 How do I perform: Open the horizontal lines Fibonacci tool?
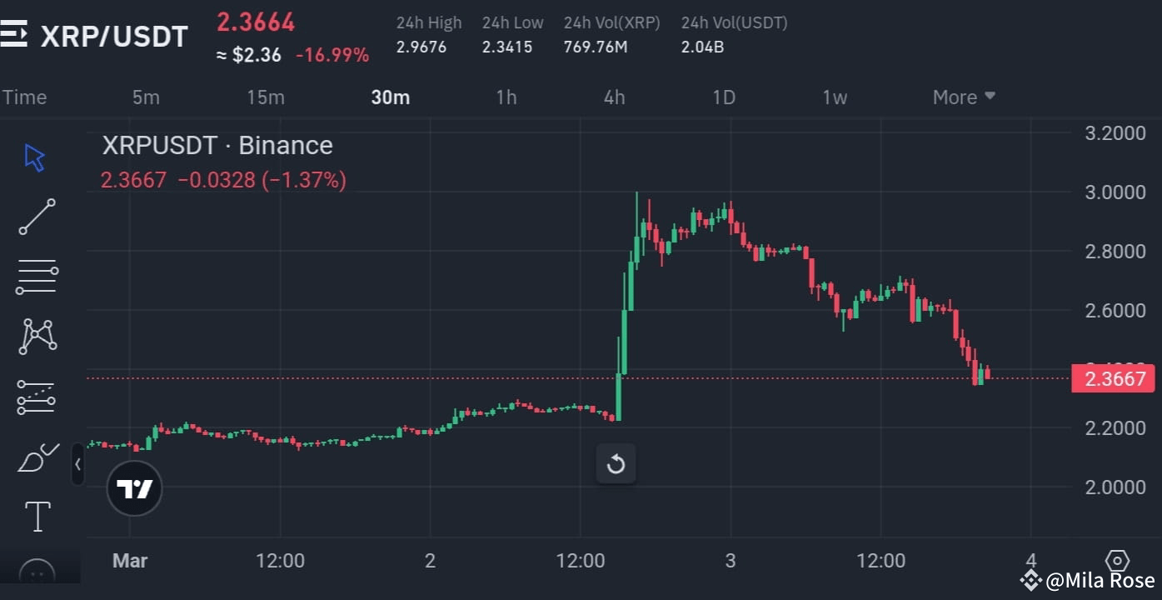coord(37,277)
